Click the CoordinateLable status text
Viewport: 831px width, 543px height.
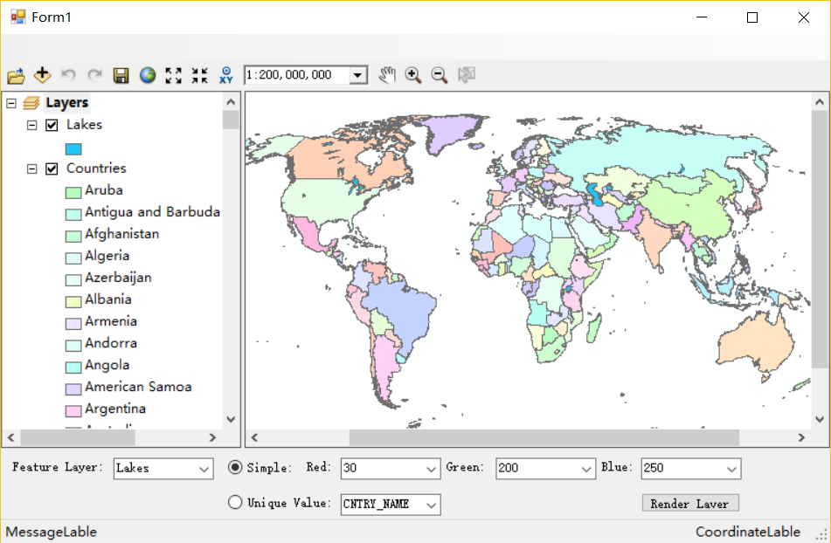point(748,532)
